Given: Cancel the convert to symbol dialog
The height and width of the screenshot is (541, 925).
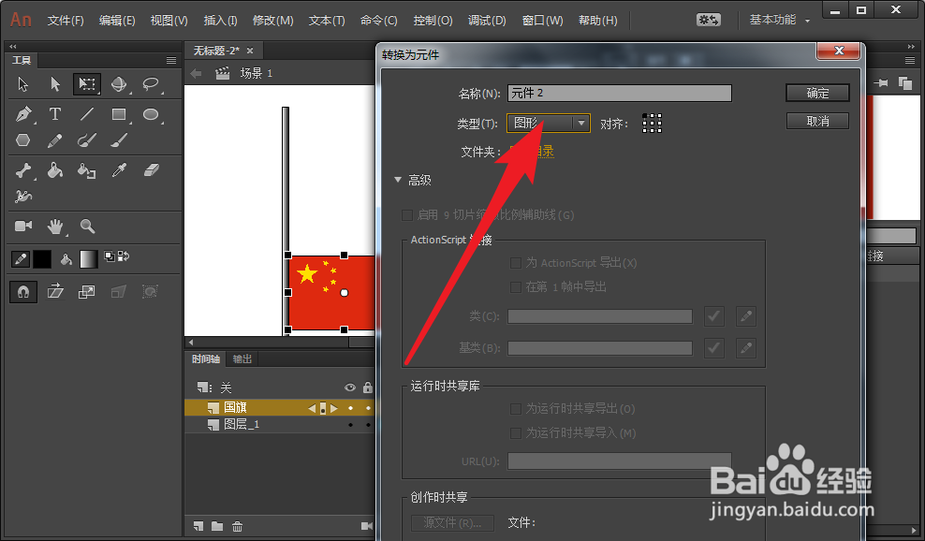Looking at the screenshot, I should tap(817, 121).
